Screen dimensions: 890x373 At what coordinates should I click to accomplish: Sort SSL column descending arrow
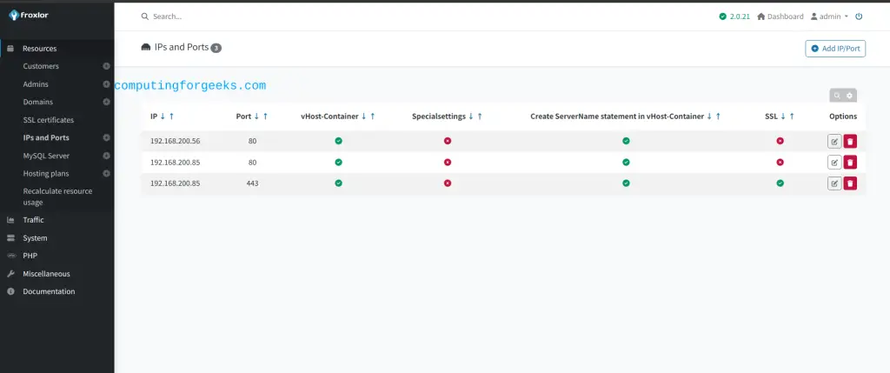(783, 116)
